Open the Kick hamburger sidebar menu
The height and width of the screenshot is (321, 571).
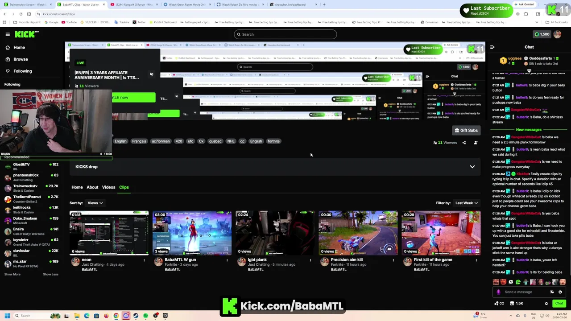(x=8, y=34)
